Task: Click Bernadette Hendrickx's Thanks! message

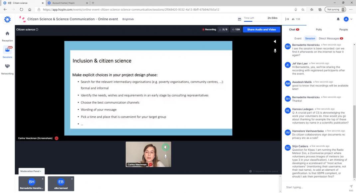Action: click(x=297, y=101)
